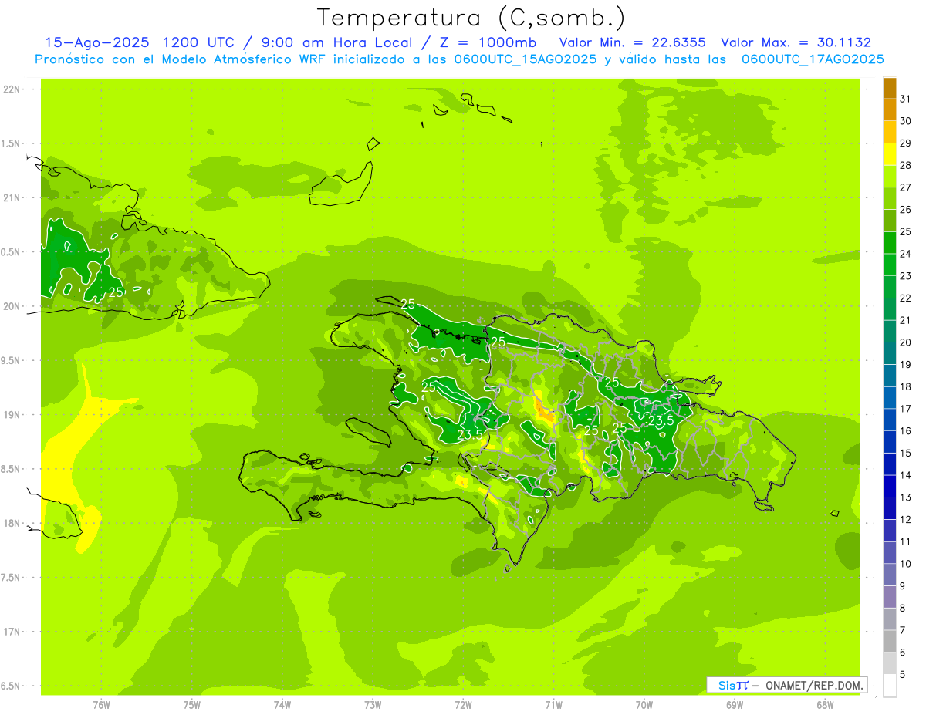This screenshot has width=926, height=715.
Task: Click the 72W longitude label
Action: 463,704
